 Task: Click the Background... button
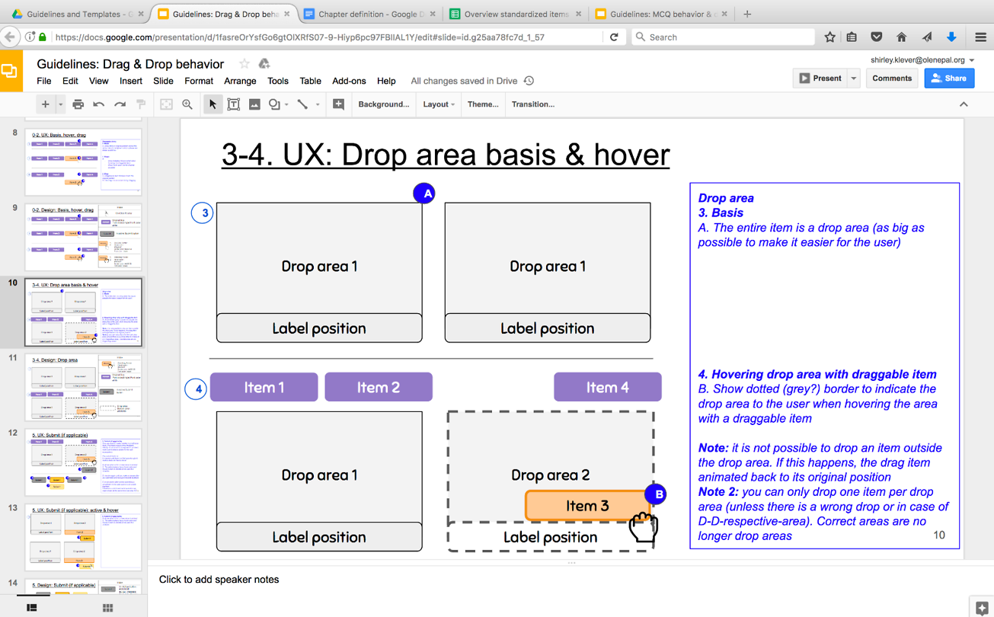coord(383,104)
